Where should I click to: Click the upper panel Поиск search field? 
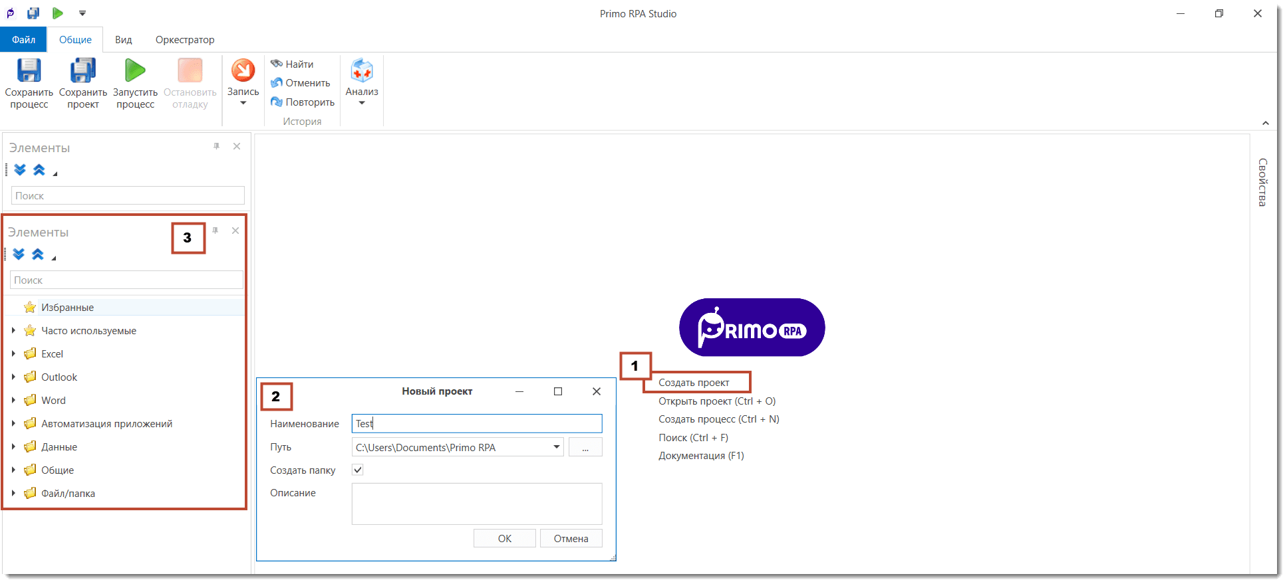tap(128, 195)
